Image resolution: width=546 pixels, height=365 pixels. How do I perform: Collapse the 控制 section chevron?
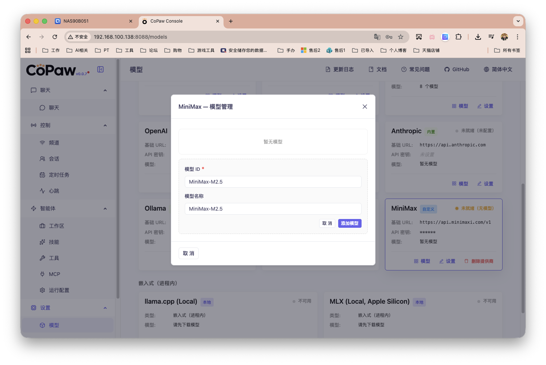click(105, 125)
